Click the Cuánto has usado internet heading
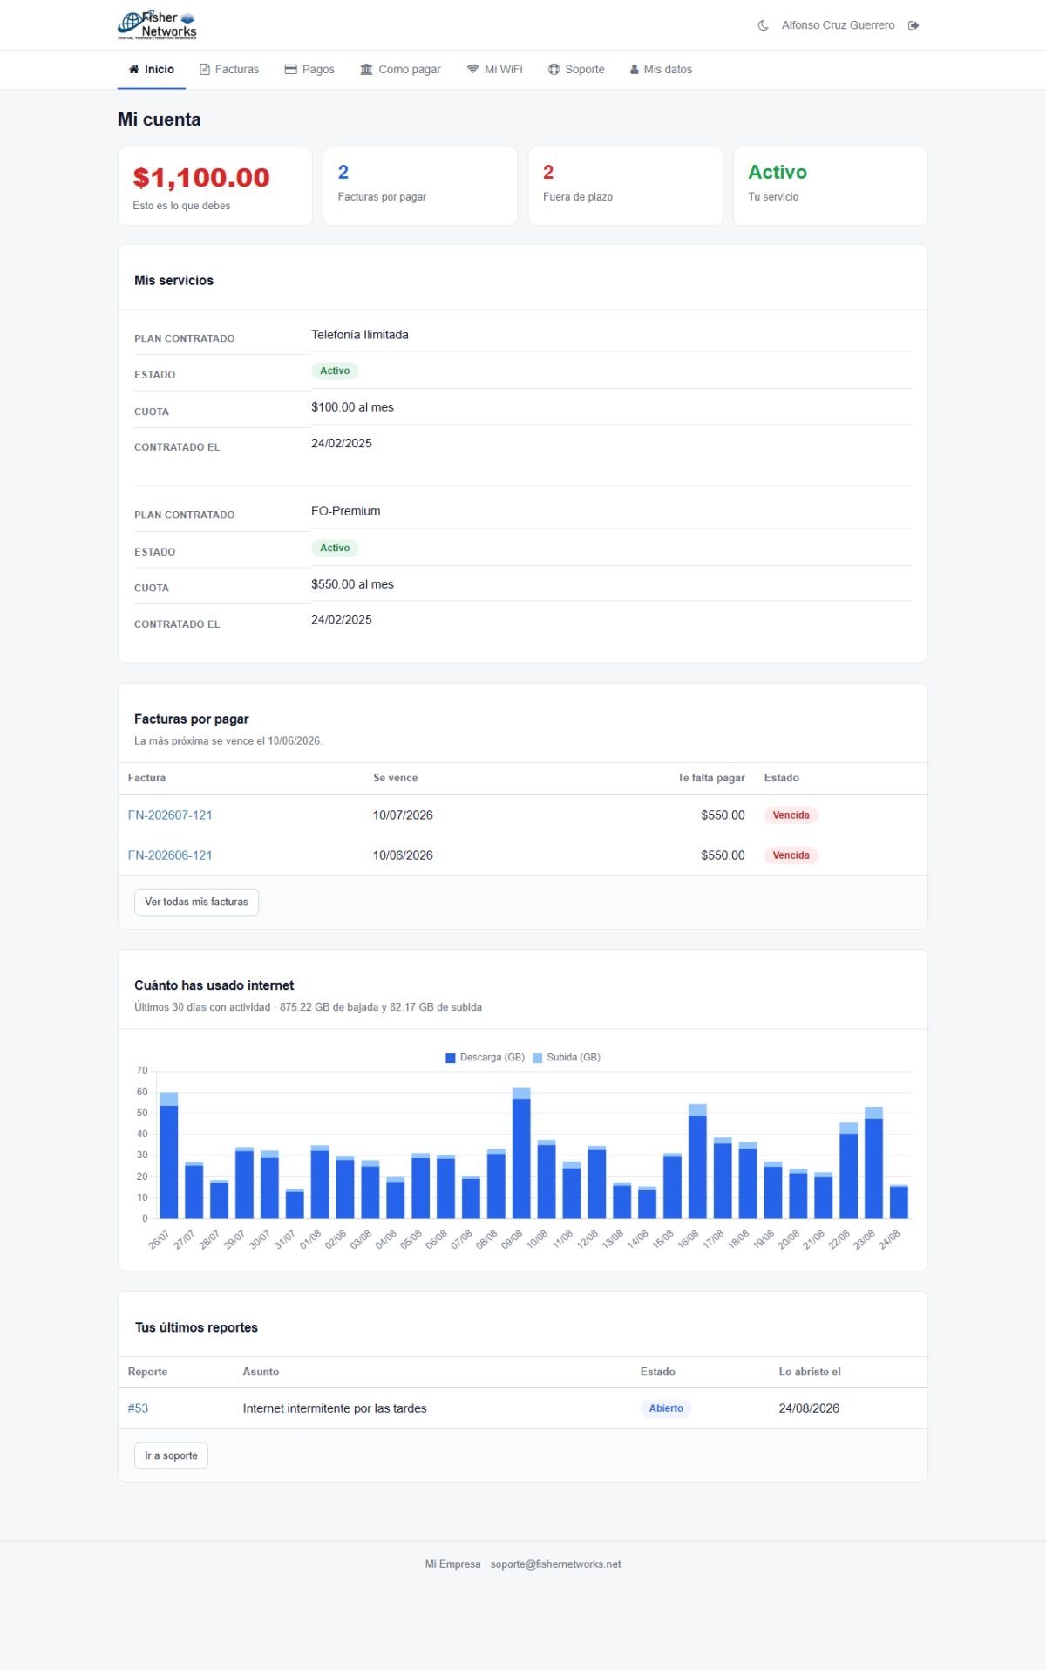Image resolution: width=1046 pixels, height=1670 pixels. click(214, 985)
